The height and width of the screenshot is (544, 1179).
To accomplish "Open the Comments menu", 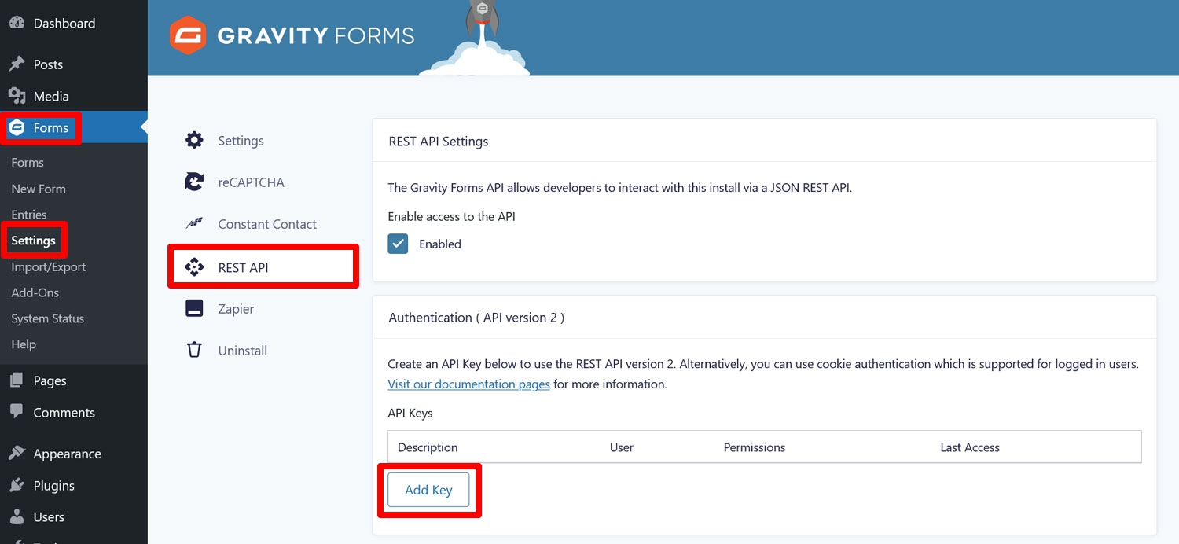I will (x=64, y=413).
